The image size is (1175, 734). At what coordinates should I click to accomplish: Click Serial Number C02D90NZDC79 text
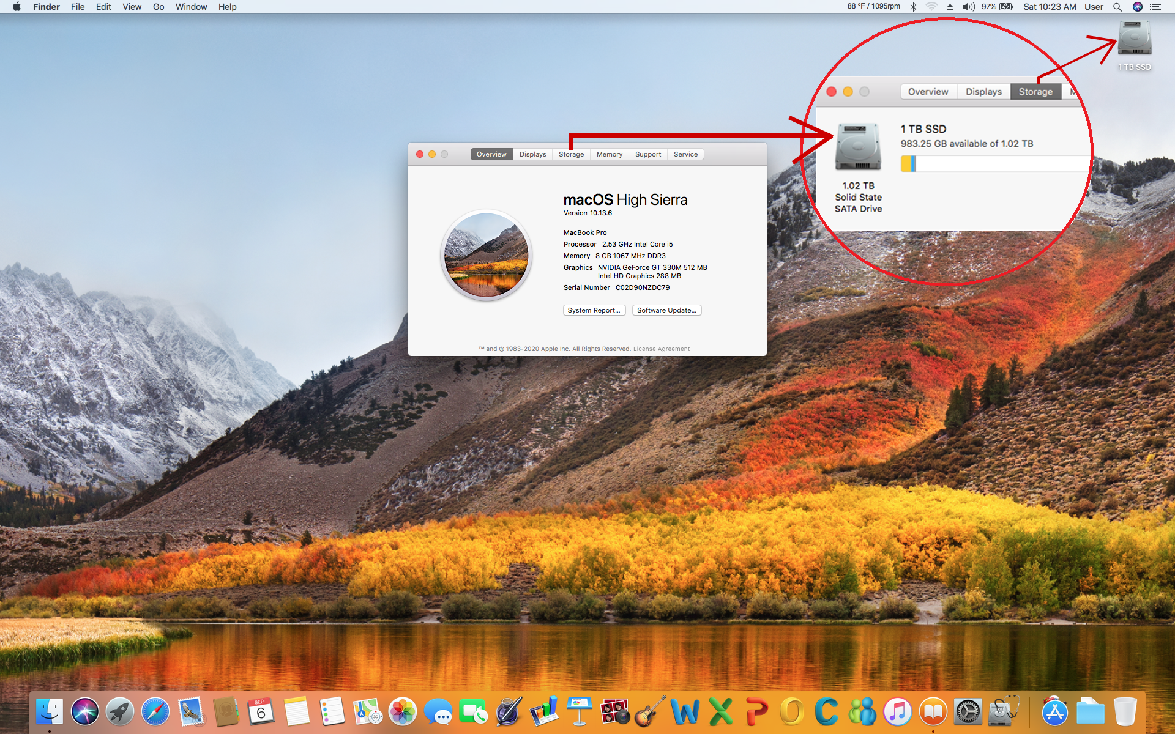[x=616, y=287]
